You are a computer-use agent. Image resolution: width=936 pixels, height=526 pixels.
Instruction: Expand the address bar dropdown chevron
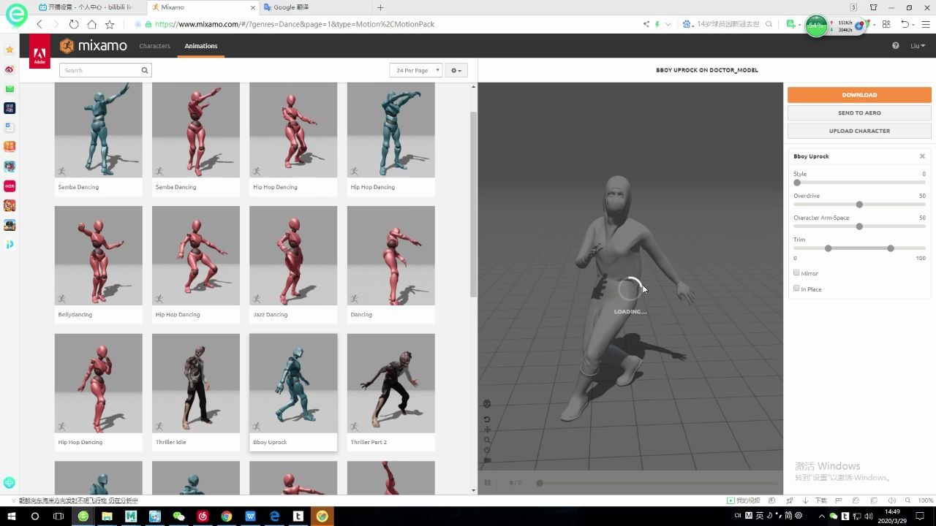tap(668, 24)
